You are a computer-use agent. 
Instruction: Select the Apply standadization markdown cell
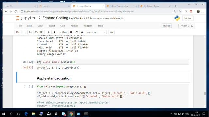103,77
